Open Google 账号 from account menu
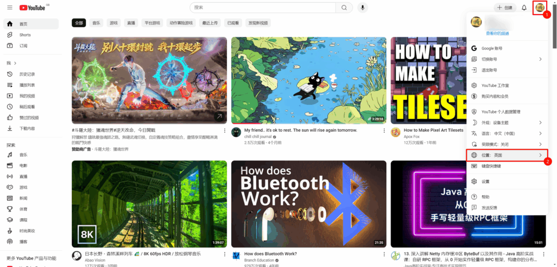This screenshot has width=557, height=267. click(508, 48)
